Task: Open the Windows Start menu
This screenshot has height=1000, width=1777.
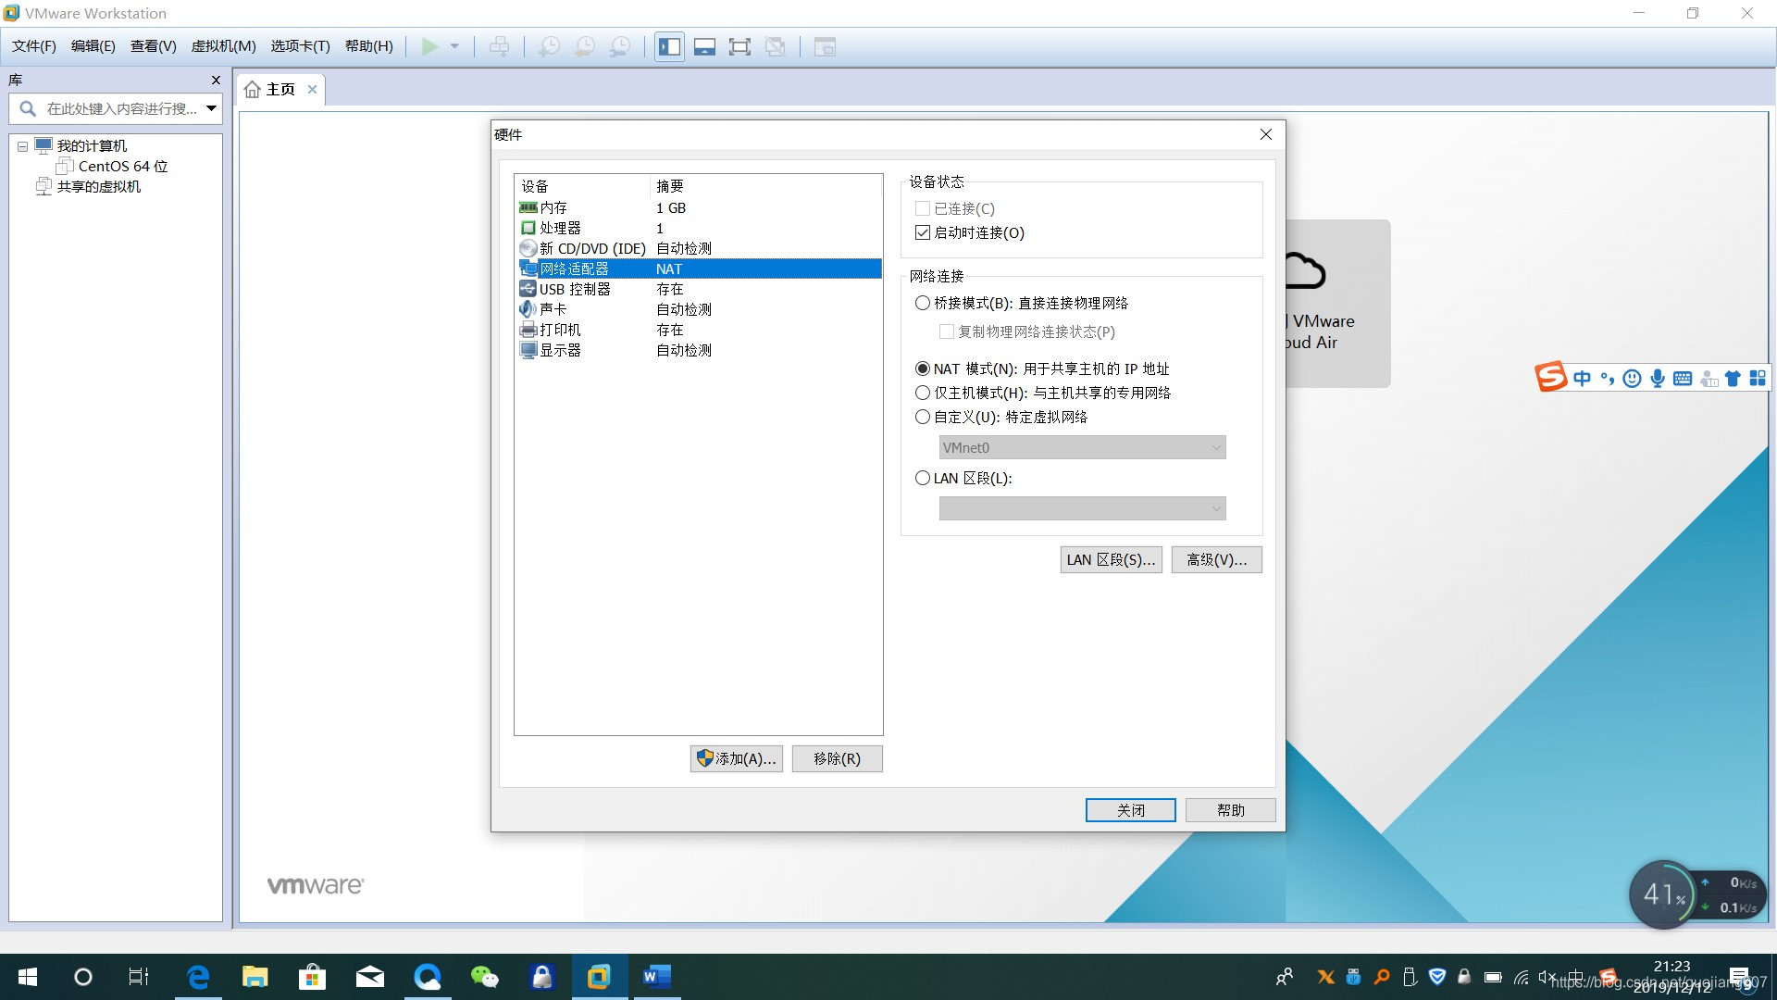Action: [27, 977]
